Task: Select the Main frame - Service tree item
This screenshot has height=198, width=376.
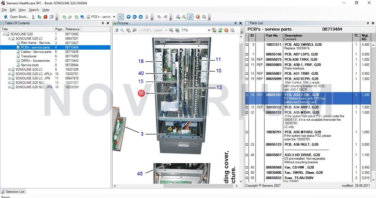Action: 36,43
